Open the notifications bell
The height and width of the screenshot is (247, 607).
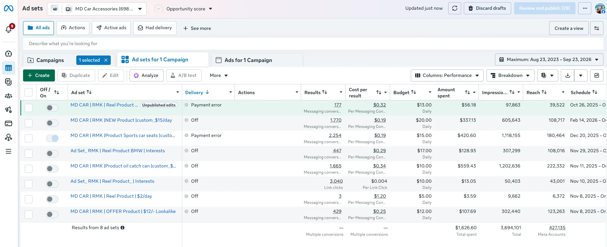coord(9,30)
